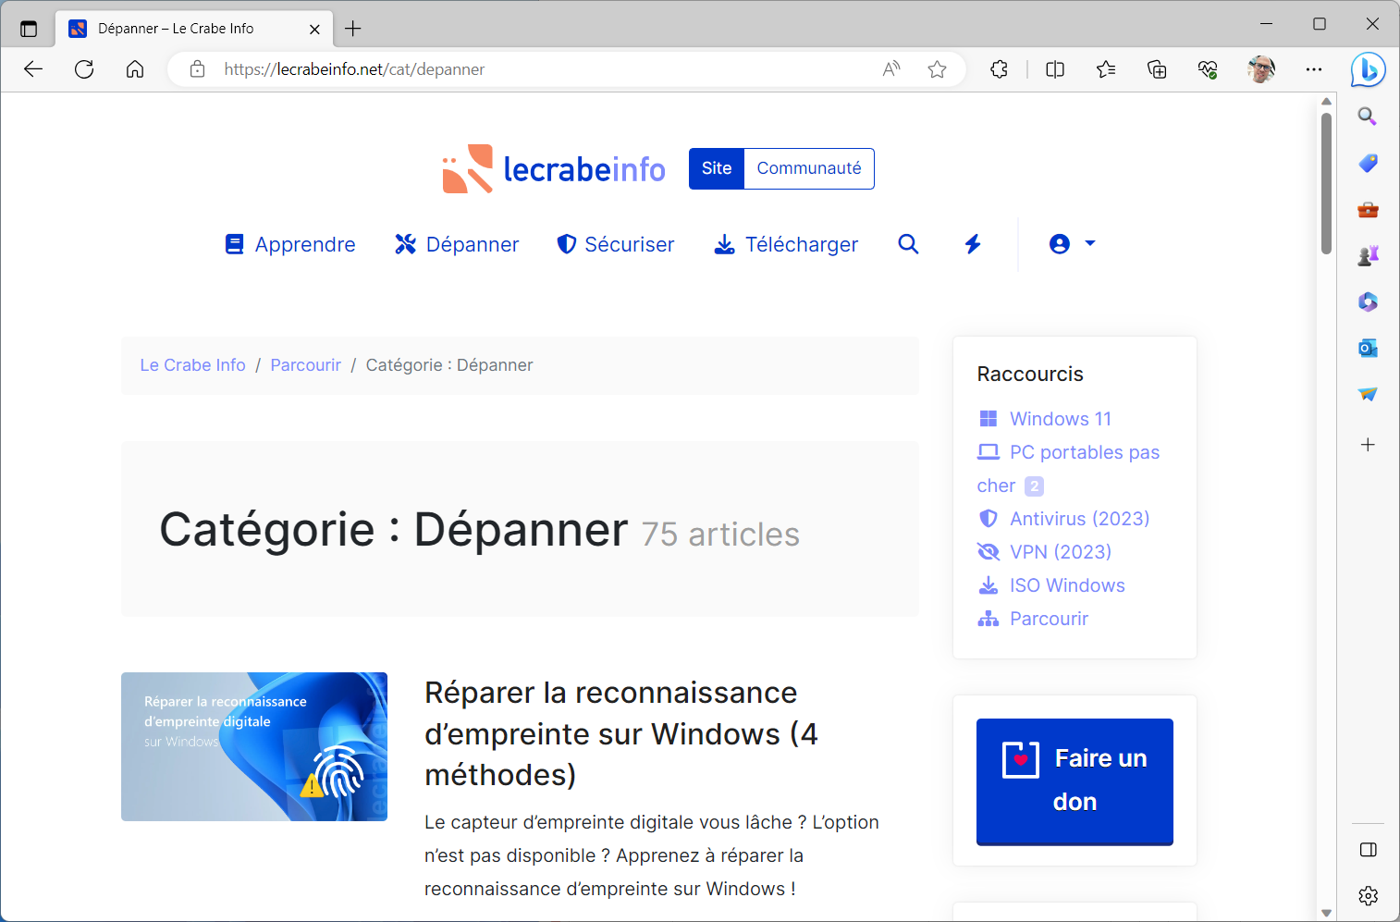Image resolution: width=1400 pixels, height=922 pixels.
Task: Click the '75 articles' count text
Action: (720, 535)
